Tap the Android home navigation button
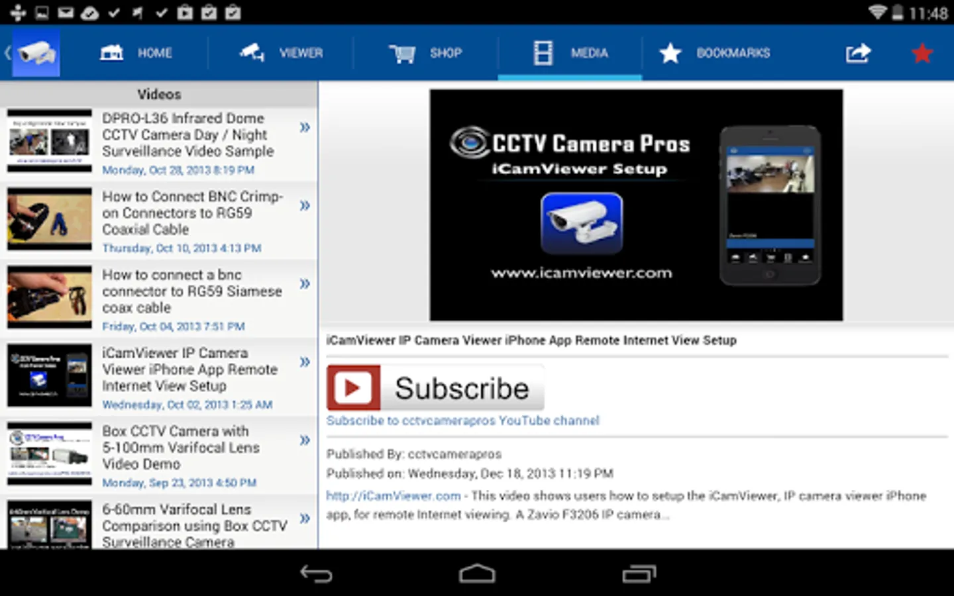This screenshot has height=596, width=954. pos(477,573)
